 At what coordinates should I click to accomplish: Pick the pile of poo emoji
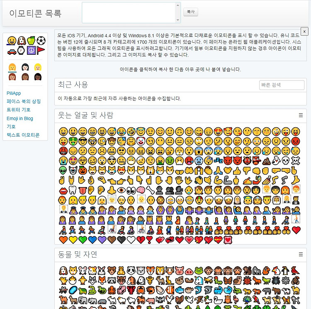[x=266, y=161]
